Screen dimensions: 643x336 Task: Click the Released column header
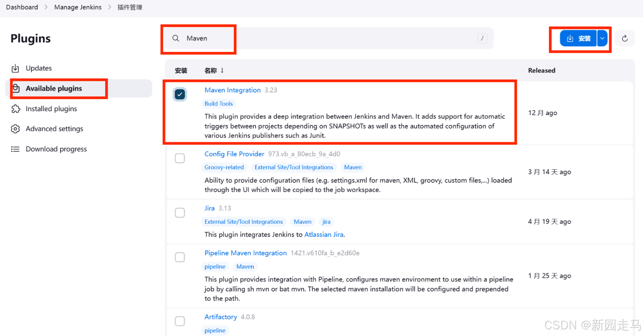click(541, 71)
